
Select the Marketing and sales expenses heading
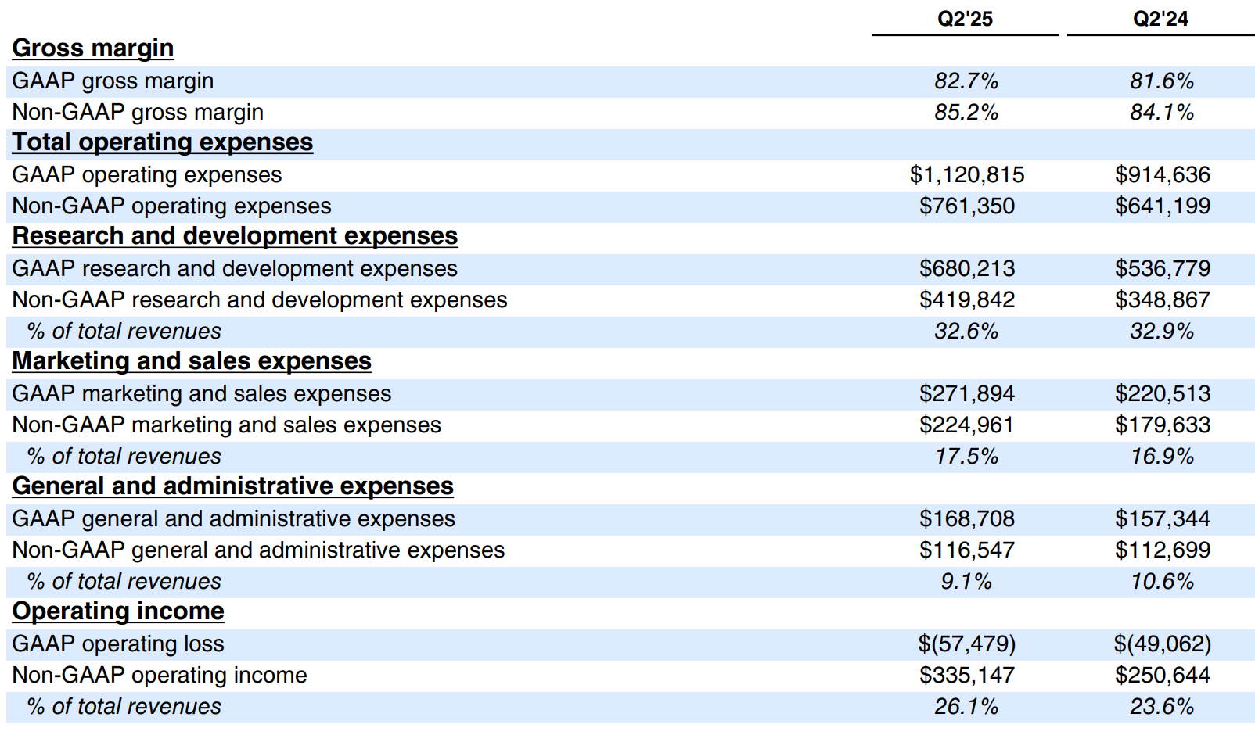point(192,361)
